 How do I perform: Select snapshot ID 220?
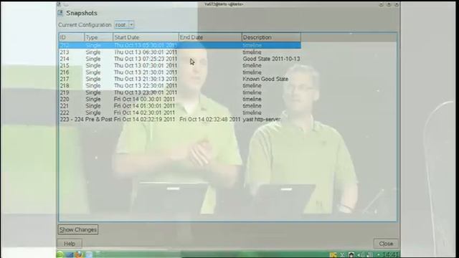click(180, 99)
